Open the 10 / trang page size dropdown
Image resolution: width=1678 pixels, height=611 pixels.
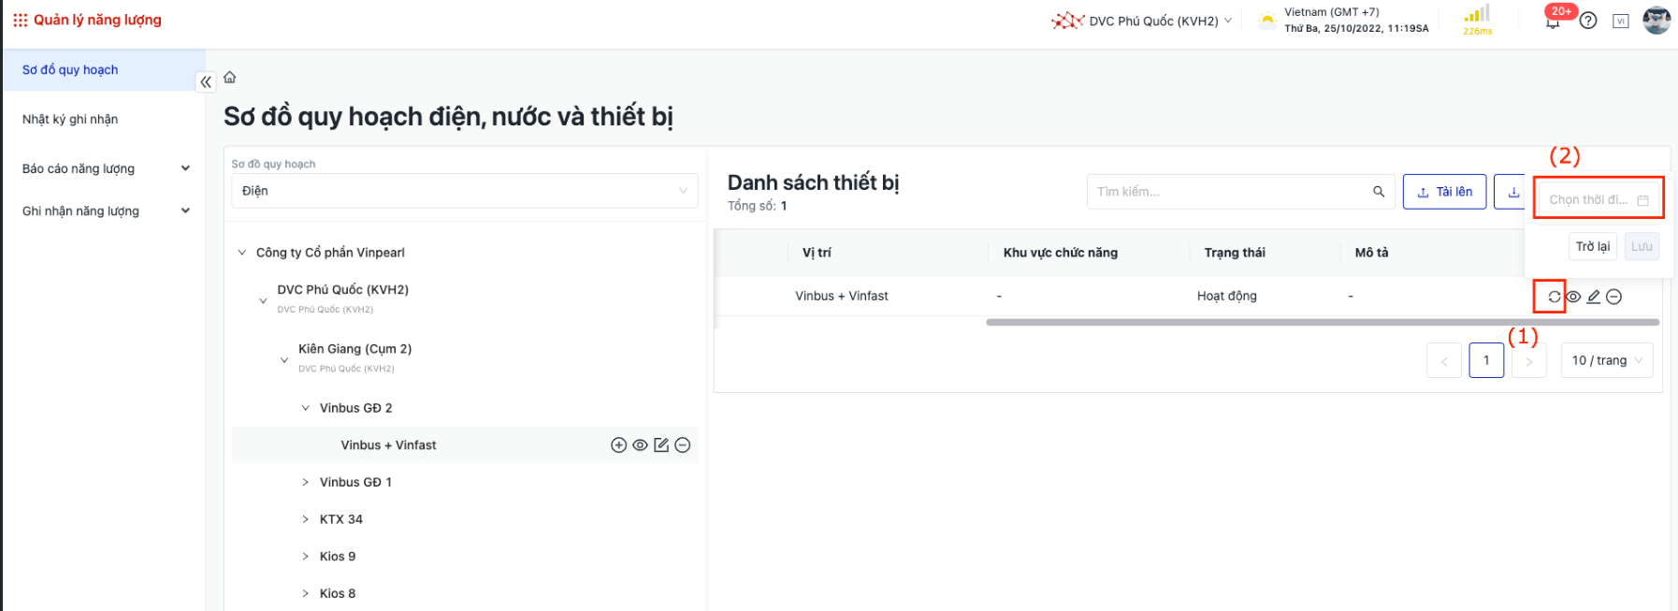tap(1607, 360)
